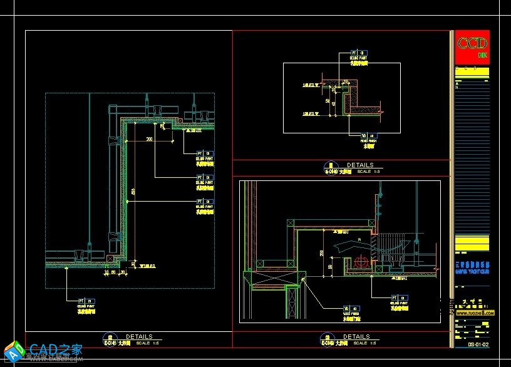511x367 pixels.
Task: Click the DETAILS title with SCALE 1:3
Action: point(359,165)
